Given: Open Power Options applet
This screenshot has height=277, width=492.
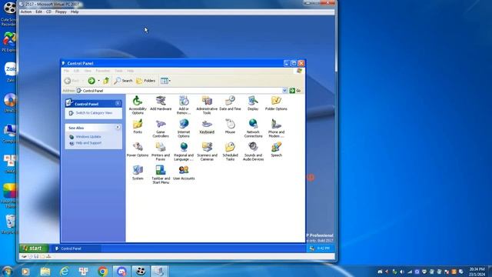Looking at the screenshot, I should pyautogui.click(x=138, y=149).
